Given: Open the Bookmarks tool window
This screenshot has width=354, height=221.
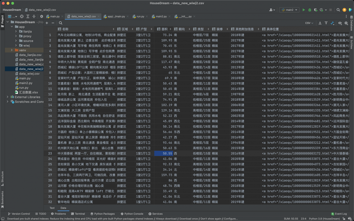Looking at the screenshot, I should (2, 199).
